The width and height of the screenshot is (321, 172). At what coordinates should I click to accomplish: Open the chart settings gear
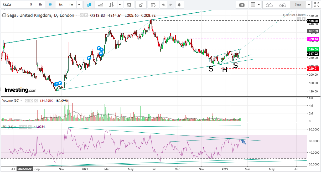129,5
